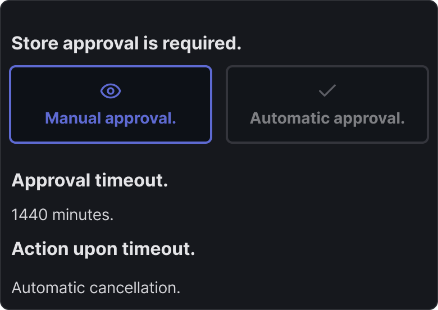This screenshot has width=438, height=310.
Task: Switch to the Automatic approval option card
Action: [x=327, y=104]
